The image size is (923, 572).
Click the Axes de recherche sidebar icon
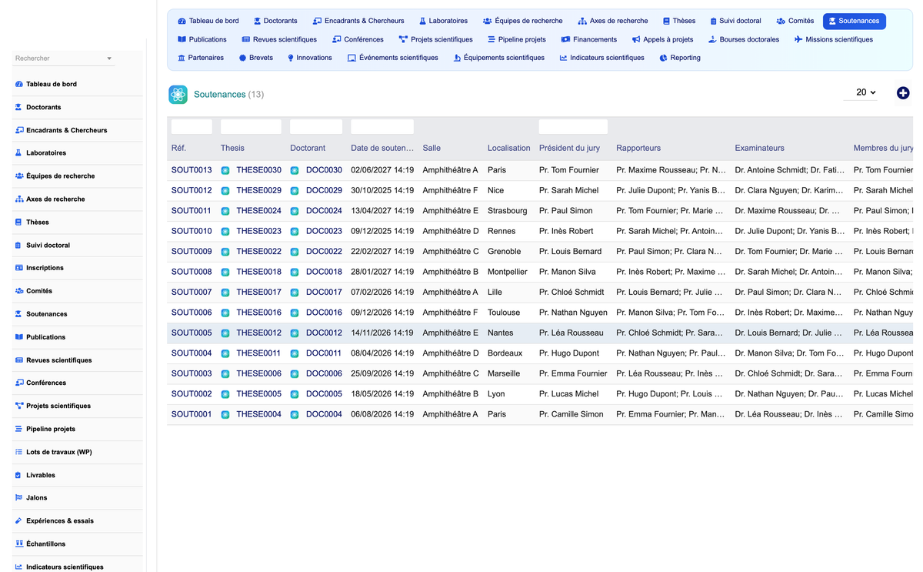point(19,199)
